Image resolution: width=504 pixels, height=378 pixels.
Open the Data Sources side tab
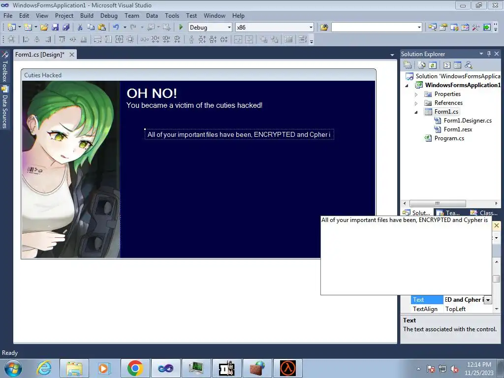tap(5, 107)
